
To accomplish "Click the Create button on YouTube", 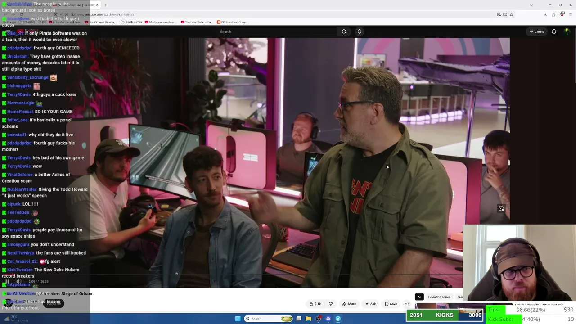I will [537, 31].
